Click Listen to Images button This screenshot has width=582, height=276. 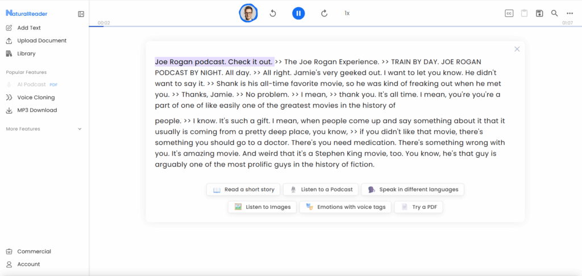[x=262, y=207]
